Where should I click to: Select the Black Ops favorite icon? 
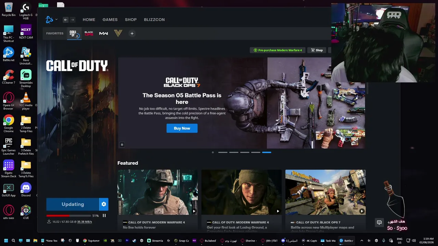(89, 33)
